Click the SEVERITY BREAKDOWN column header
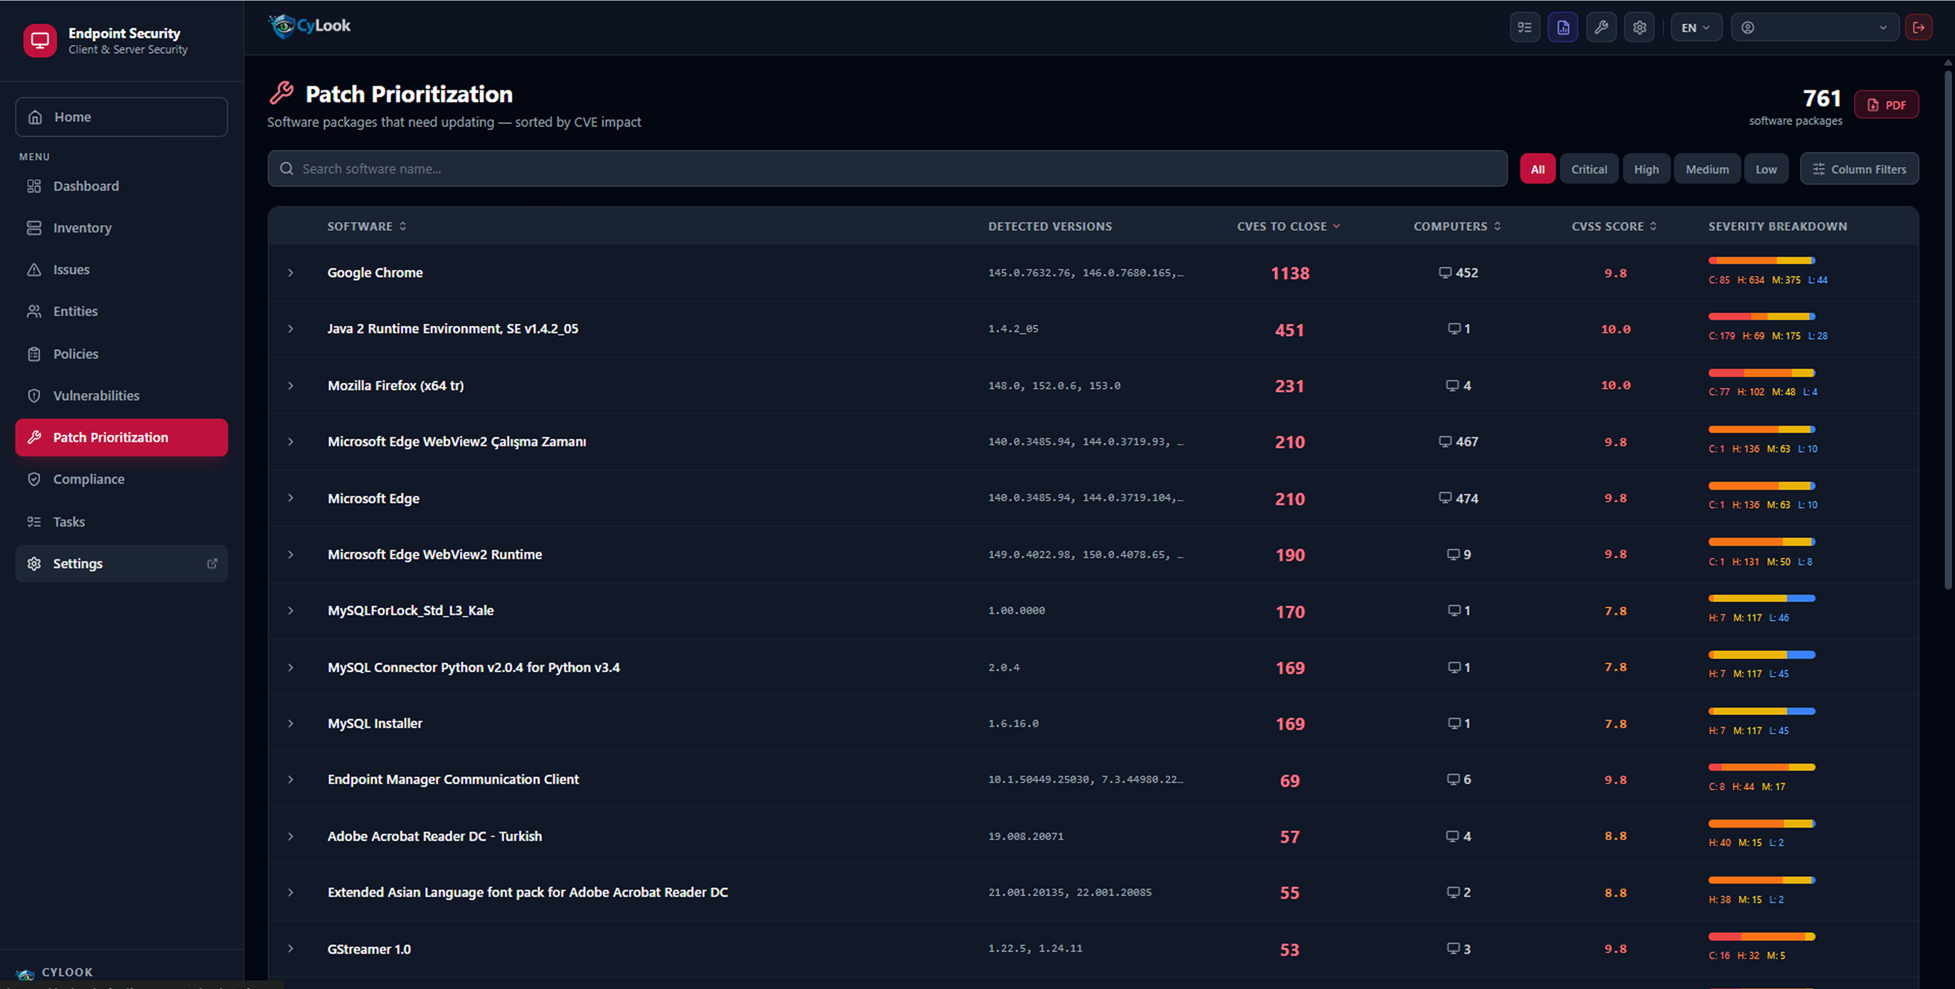 point(1777,226)
